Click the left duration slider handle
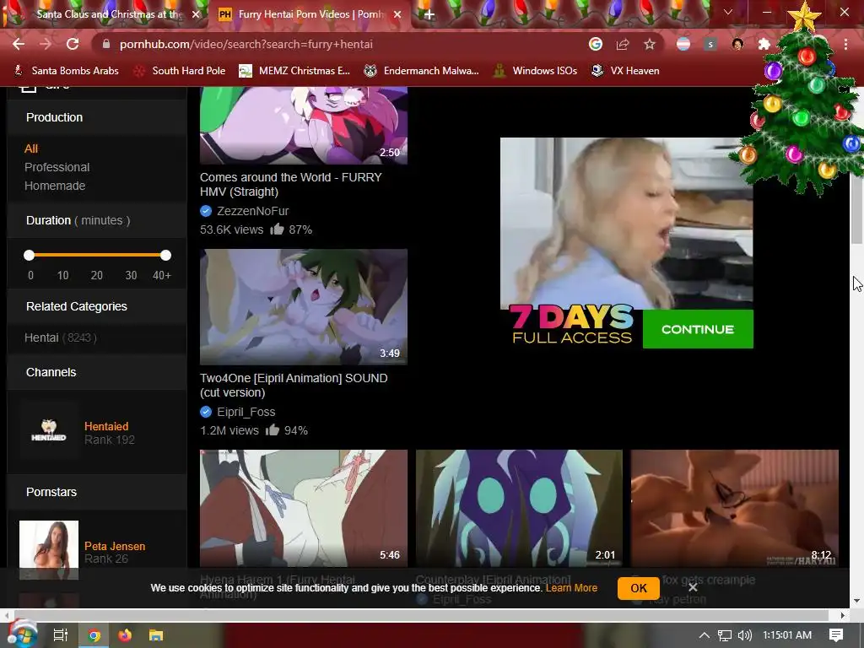The width and height of the screenshot is (864, 648). (30, 255)
